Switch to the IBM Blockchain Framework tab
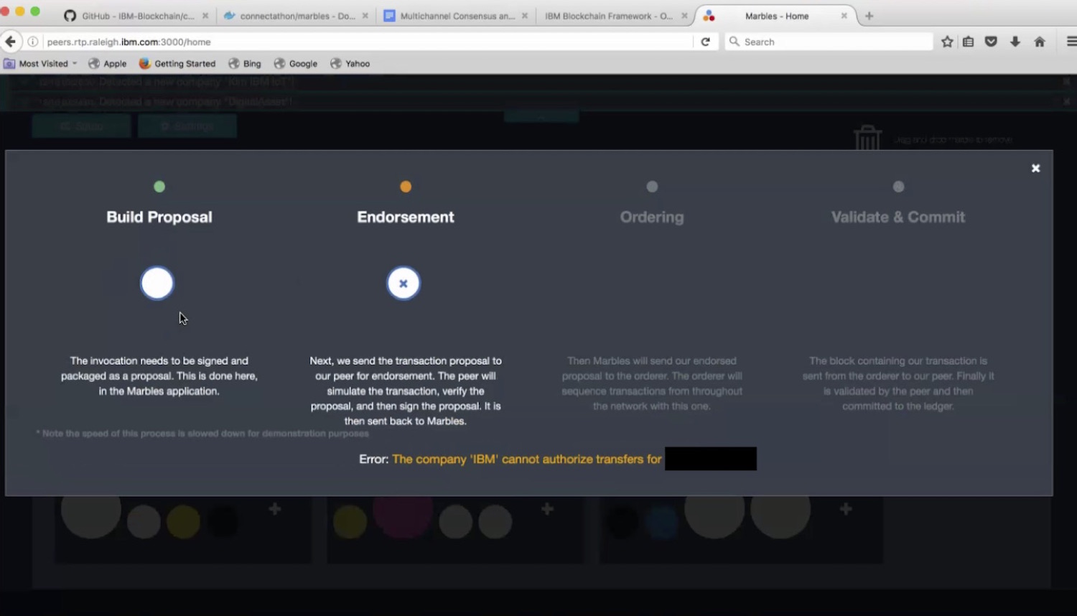This screenshot has height=616, width=1077. pos(608,16)
